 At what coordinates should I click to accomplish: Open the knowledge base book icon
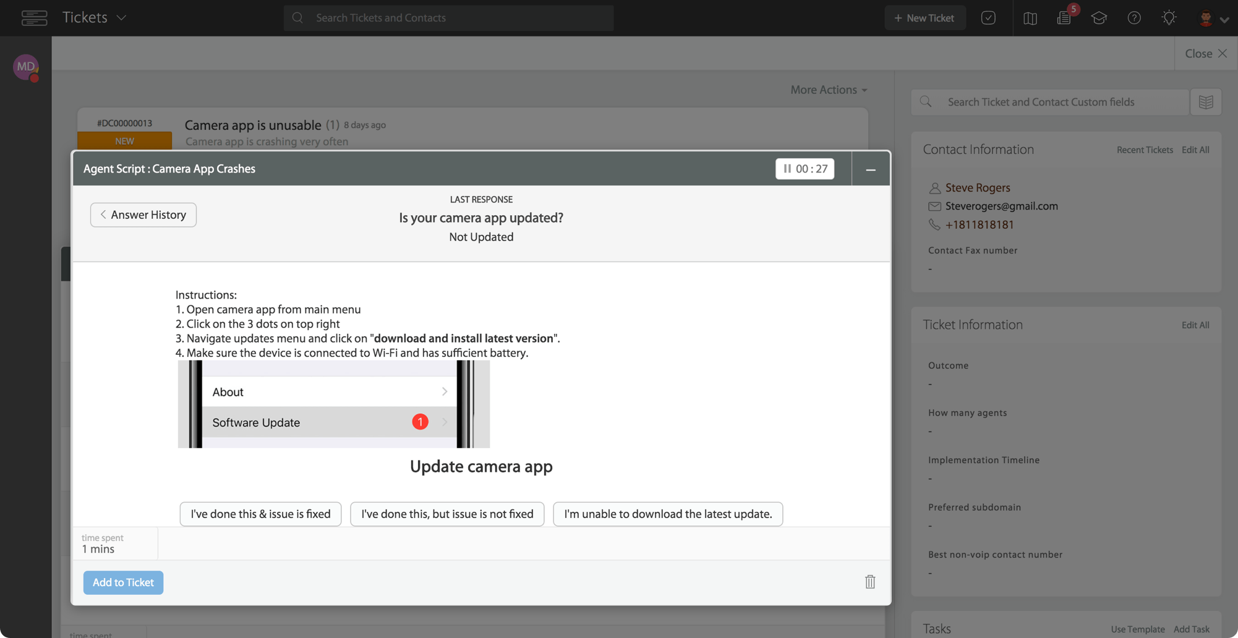1030,18
